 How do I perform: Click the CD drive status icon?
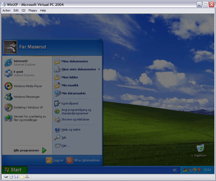(x=11, y=177)
